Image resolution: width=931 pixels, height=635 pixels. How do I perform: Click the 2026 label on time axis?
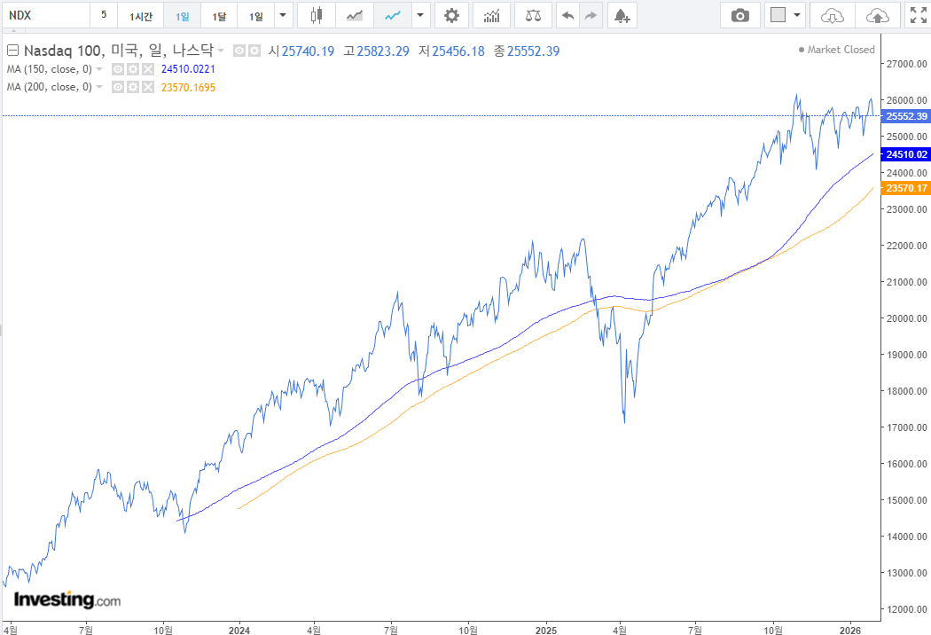click(850, 631)
